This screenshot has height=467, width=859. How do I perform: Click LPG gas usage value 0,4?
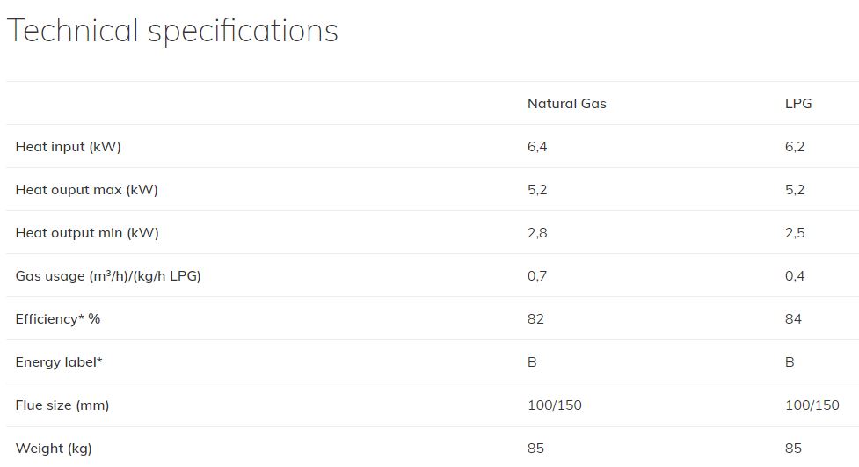tap(794, 275)
